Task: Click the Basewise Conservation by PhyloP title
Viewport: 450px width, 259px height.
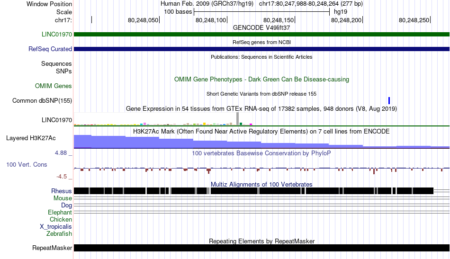Action: tap(261, 153)
